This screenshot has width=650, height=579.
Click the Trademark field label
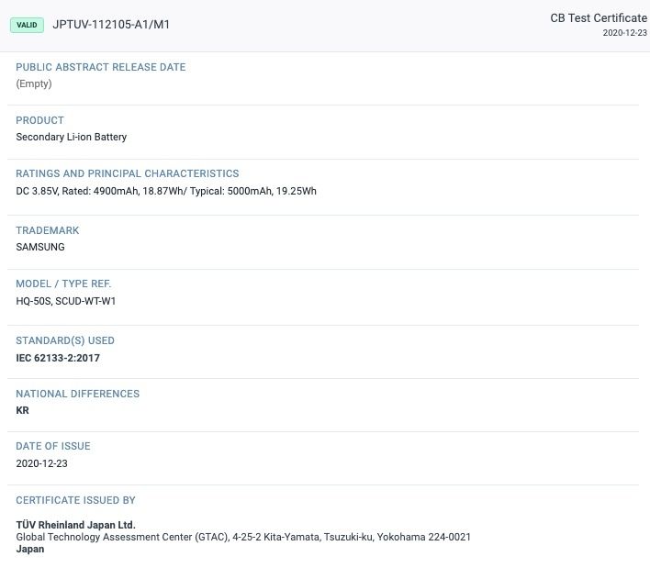coord(47,230)
